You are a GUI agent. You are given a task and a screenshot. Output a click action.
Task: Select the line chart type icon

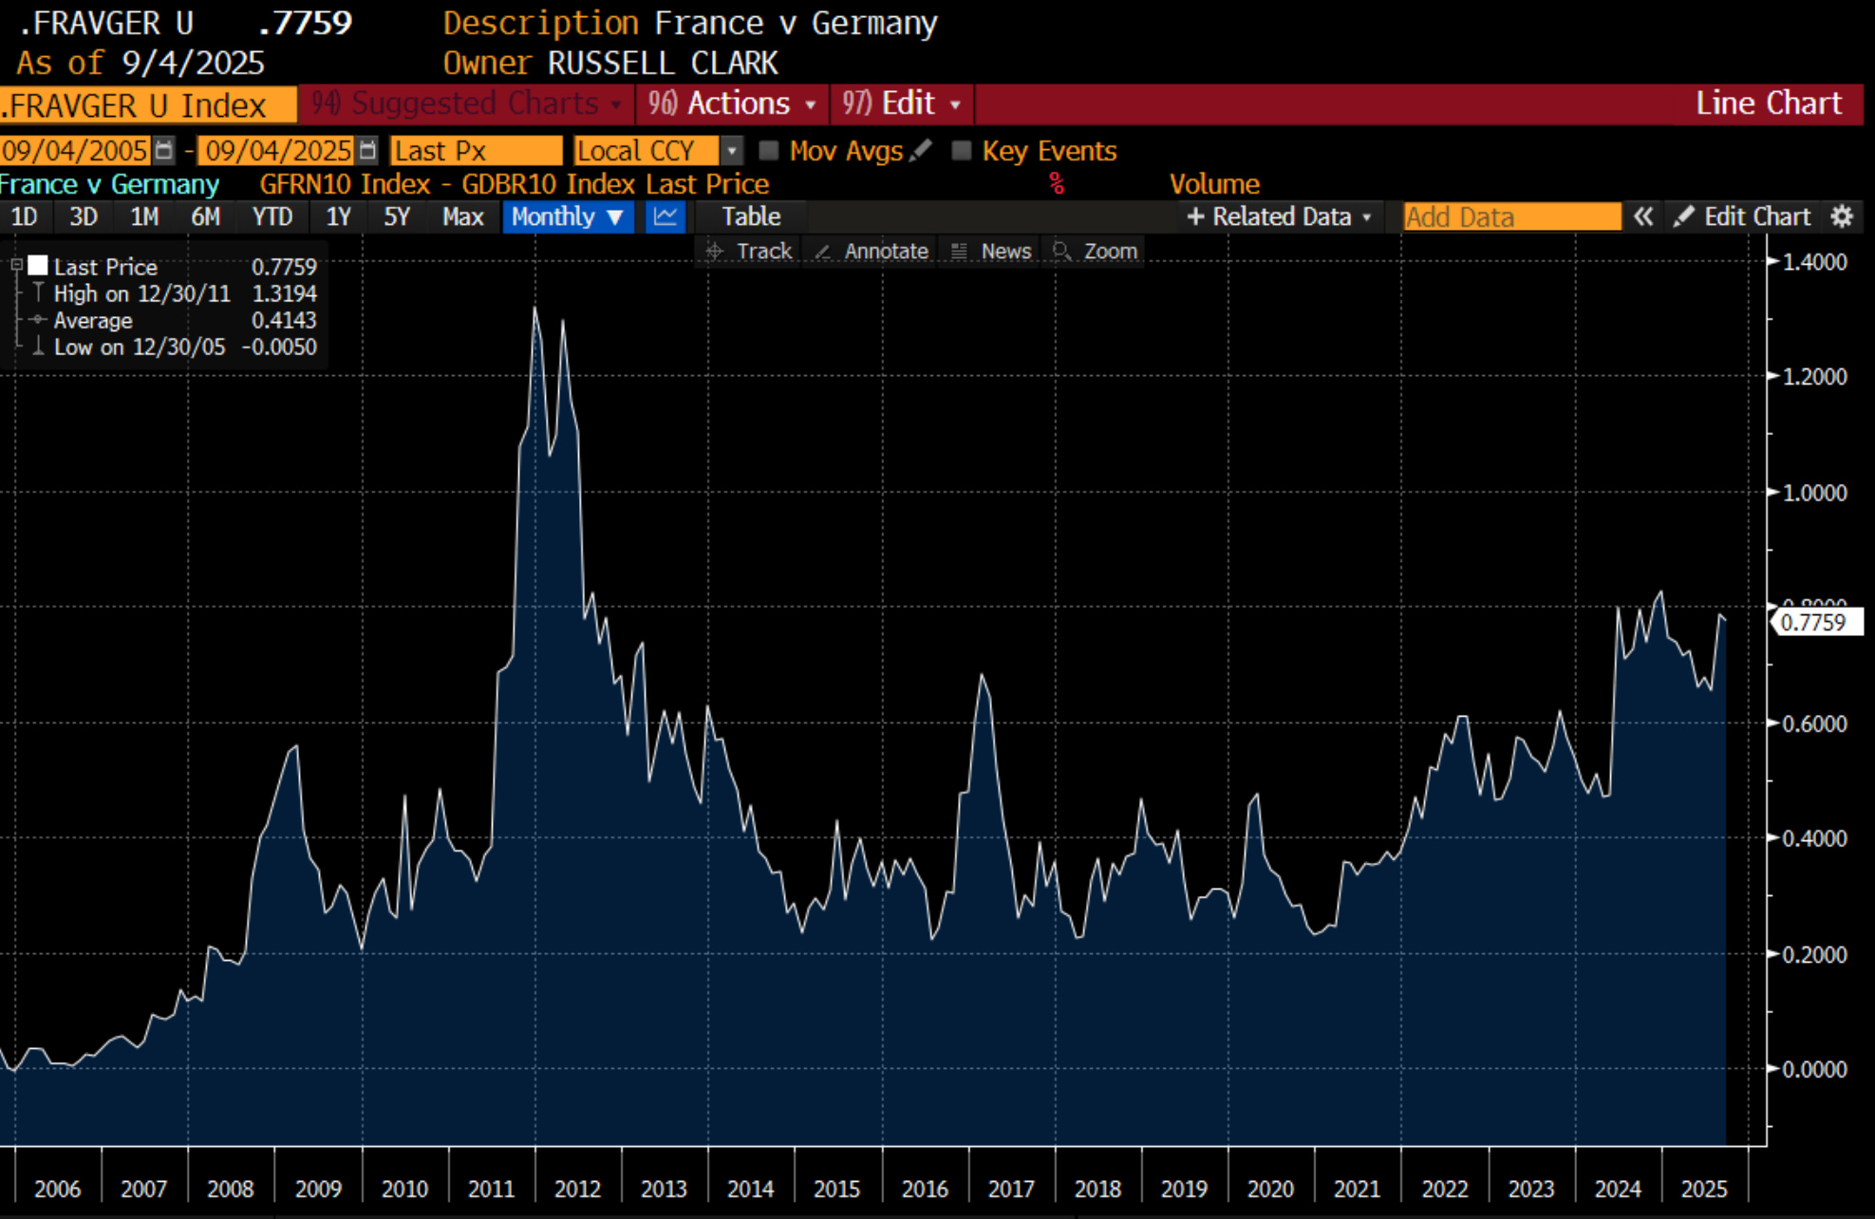coord(665,216)
